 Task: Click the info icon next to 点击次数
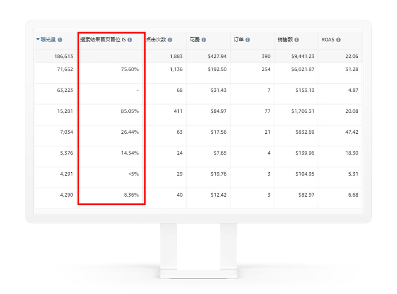tap(170, 40)
